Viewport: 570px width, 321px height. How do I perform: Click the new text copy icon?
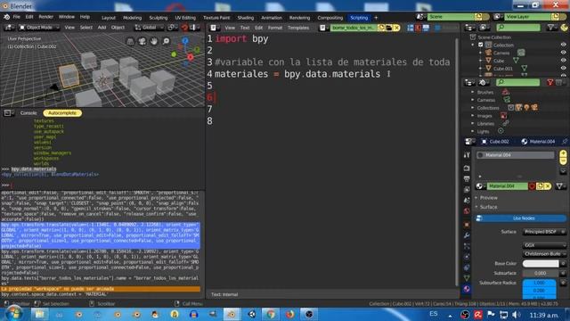pyautogui.click(x=381, y=28)
